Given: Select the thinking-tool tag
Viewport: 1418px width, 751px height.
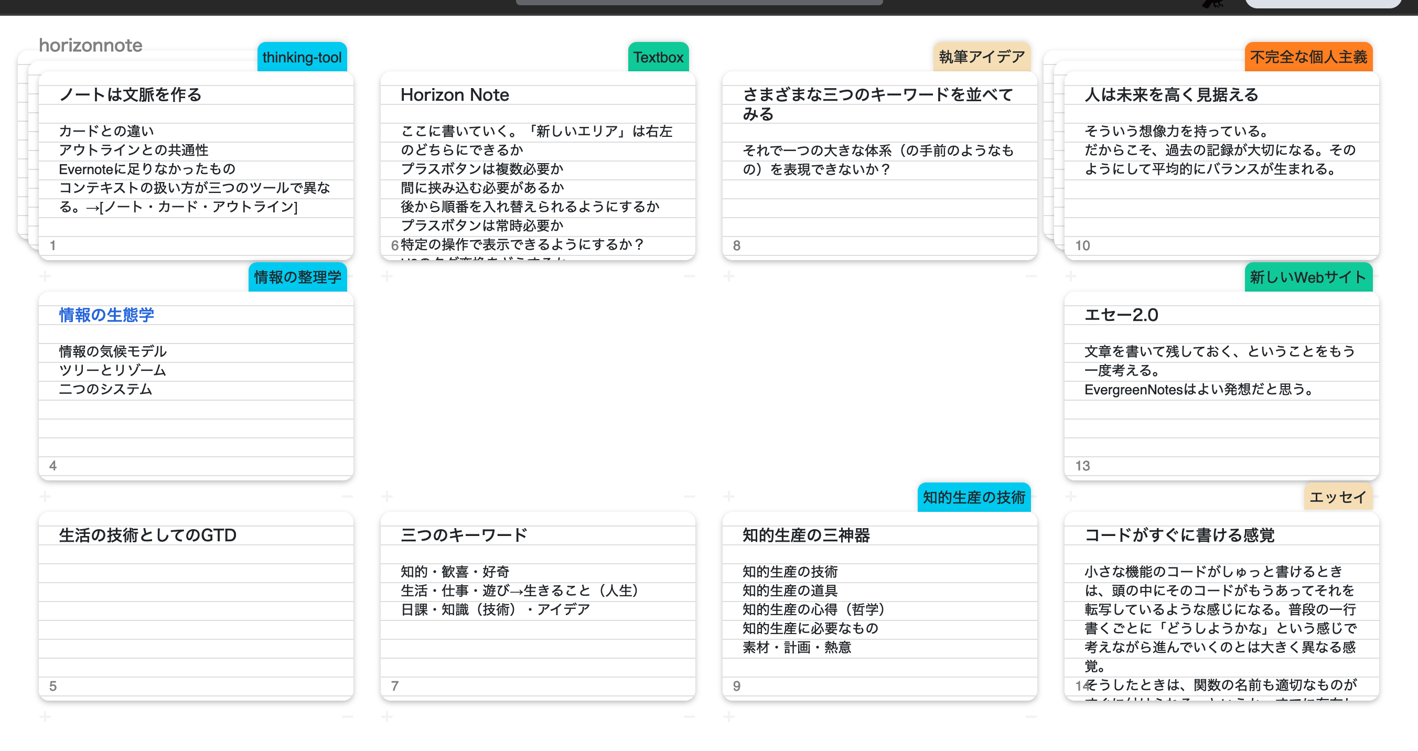Looking at the screenshot, I should (302, 57).
